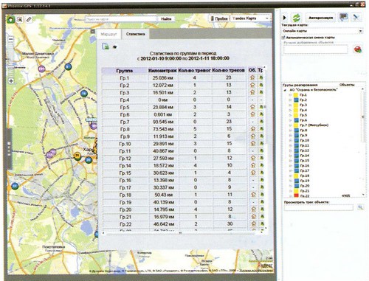Switch to the Статистика tab
This screenshot has height=281, width=369.
(135, 34)
